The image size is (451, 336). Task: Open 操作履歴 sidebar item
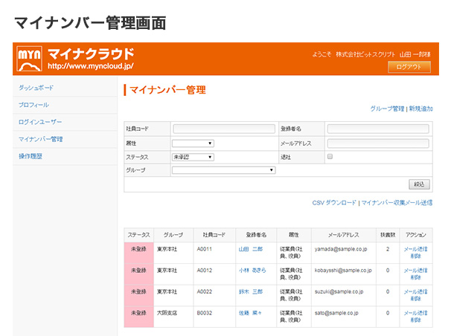coord(31,156)
